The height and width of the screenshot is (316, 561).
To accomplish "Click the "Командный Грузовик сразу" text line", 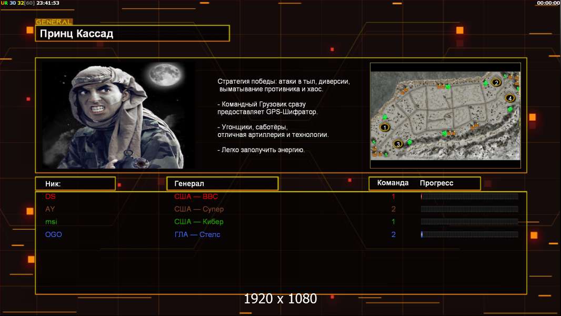I will point(262,104).
